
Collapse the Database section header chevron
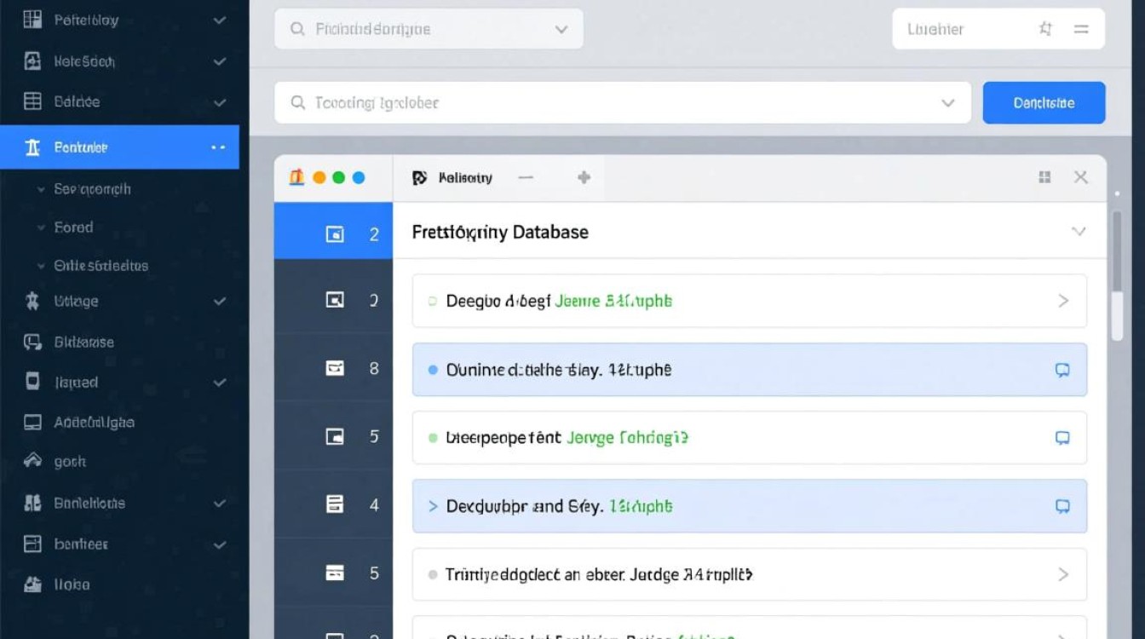pyautogui.click(x=1078, y=232)
